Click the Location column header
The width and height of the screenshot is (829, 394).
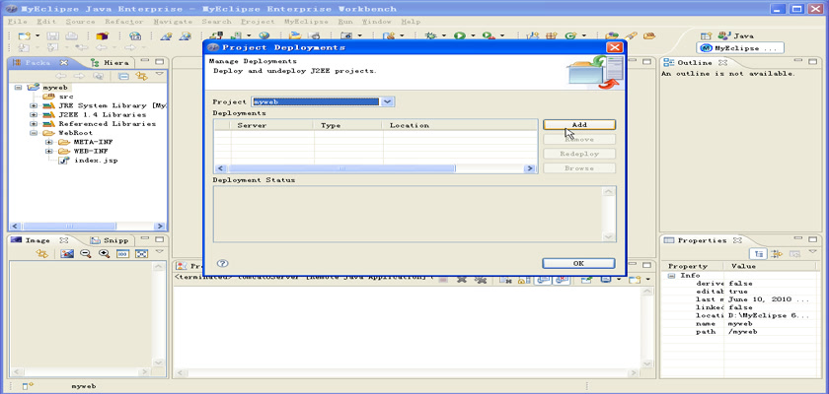click(x=459, y=125)
